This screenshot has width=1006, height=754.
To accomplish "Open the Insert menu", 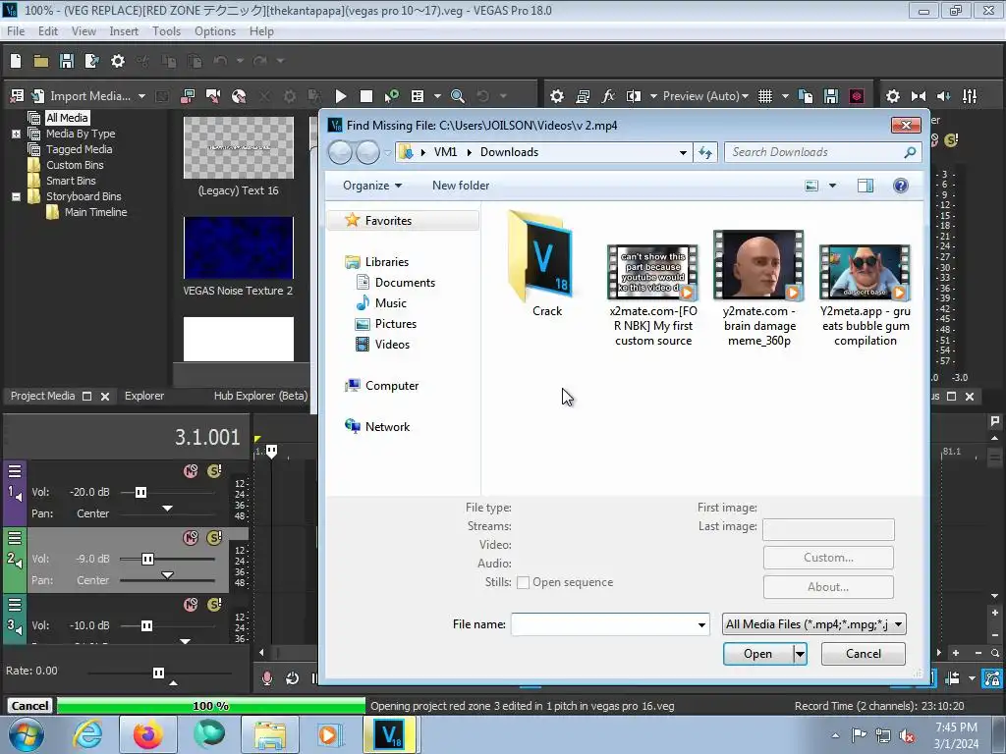I will click(123, 31).
